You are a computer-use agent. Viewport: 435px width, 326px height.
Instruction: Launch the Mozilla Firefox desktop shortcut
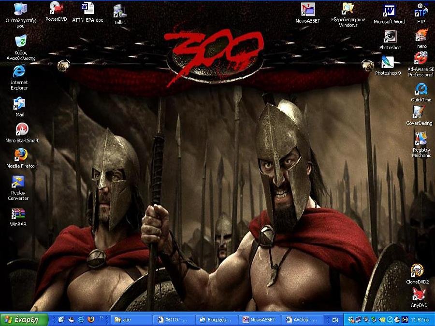[x=21, y=158]
